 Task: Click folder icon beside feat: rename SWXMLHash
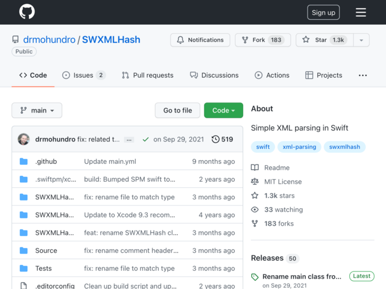(x=24, y=232)
